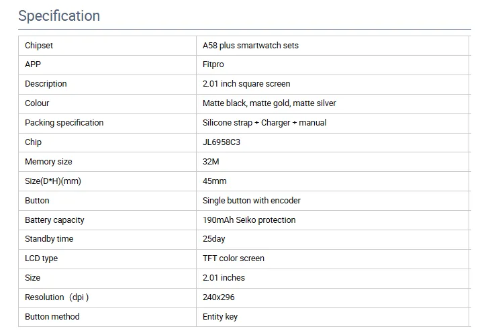The height and width of the screenshot is (335, 484).
Task: Click the 25day standby time value
Action: point(213,239)
